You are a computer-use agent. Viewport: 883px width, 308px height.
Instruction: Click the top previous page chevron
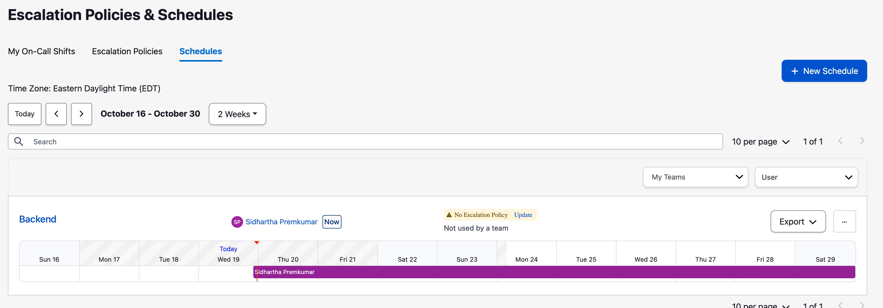point(840,141)
